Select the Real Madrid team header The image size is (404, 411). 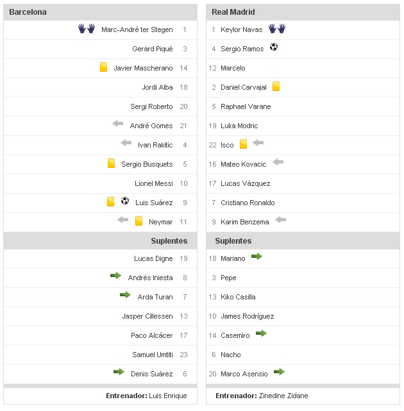(x=235, y=12)
